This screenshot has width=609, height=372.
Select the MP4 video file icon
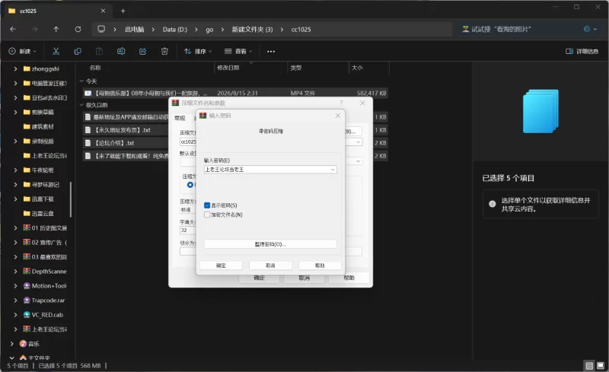[x=88, y=94]
